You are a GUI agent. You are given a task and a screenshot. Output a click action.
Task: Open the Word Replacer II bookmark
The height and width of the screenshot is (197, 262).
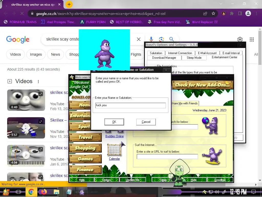(202, 22)
